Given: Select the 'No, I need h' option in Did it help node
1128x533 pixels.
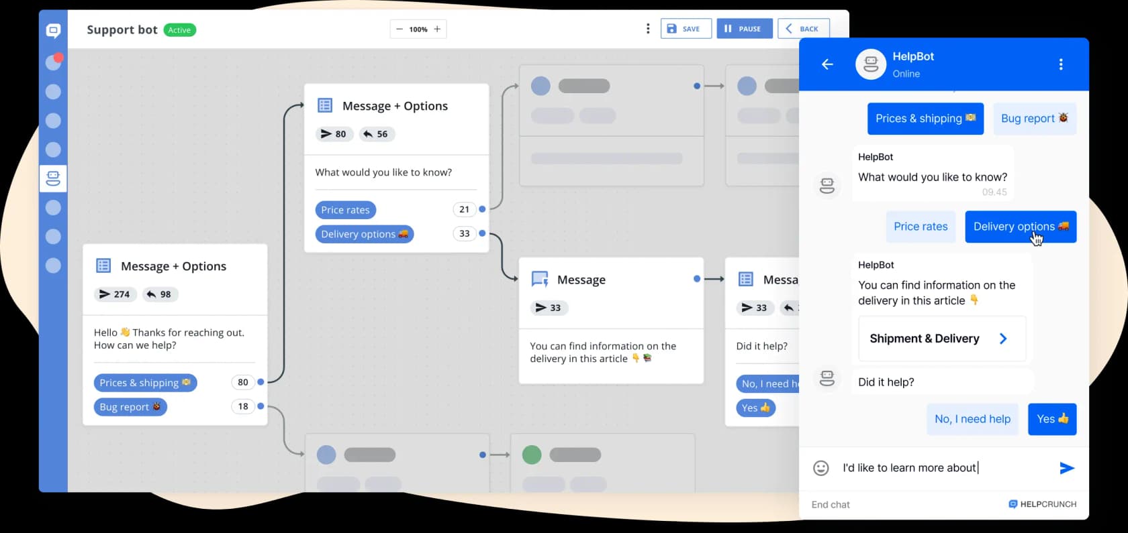Looking at the screenshot, I should (x=767, y=383).
